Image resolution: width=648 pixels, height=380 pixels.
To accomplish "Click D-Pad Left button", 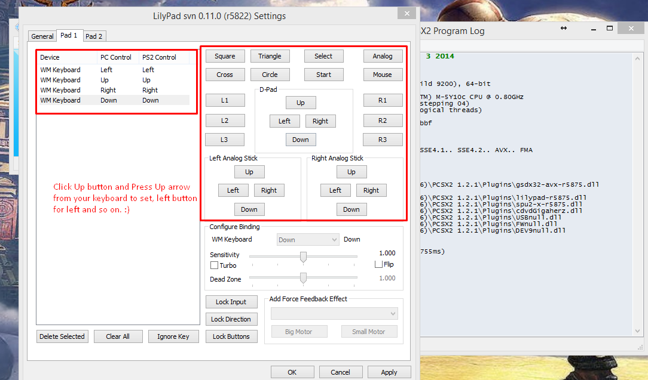I will (x=285, y=121).
